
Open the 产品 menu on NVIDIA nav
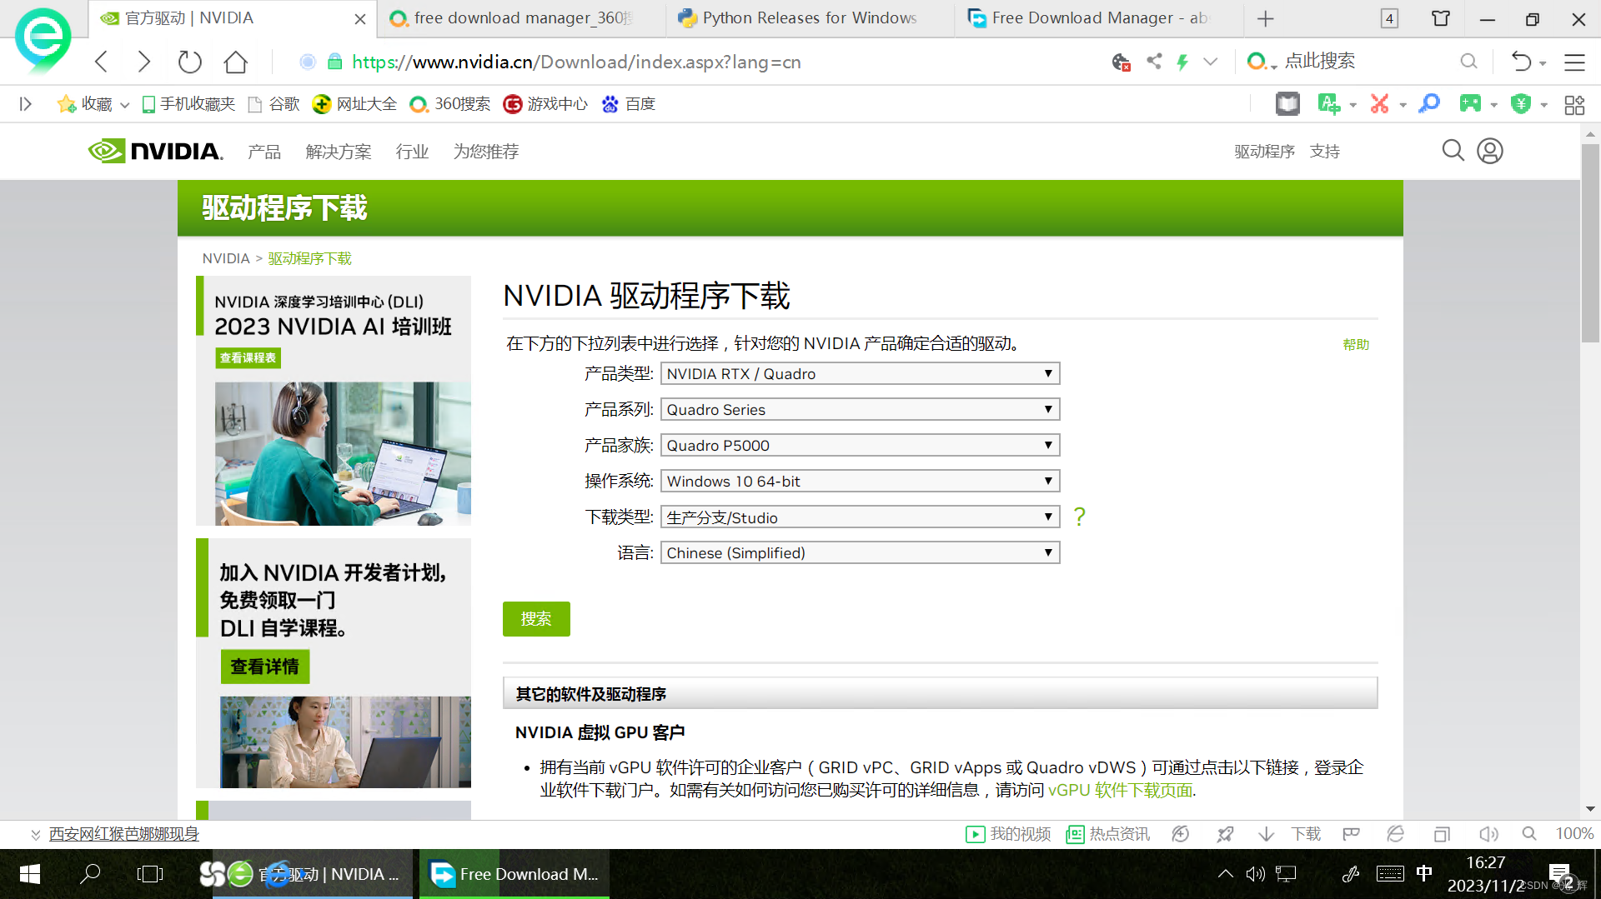point(264,152)
